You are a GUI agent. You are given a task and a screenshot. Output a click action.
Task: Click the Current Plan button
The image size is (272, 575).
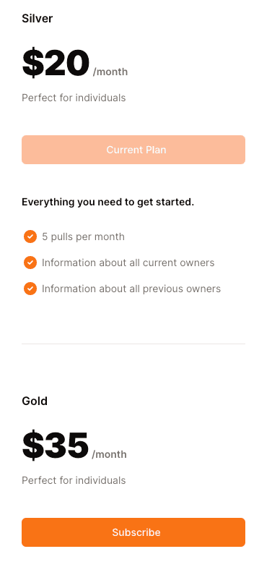tap(133, 150)
